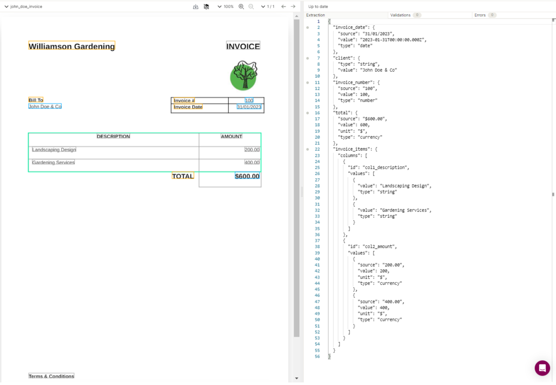
Task: Select the Bill To label
Action: (x=36, y=100)
